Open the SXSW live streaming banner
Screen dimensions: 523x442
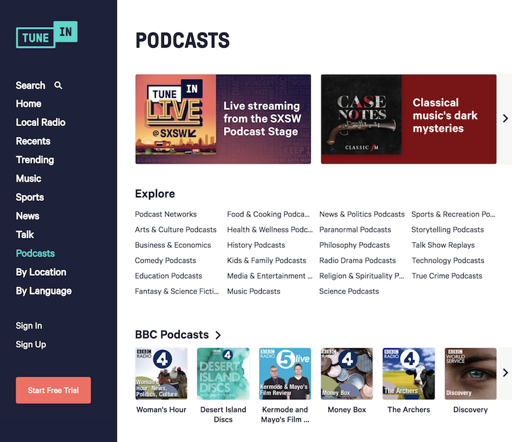point(223,119)
